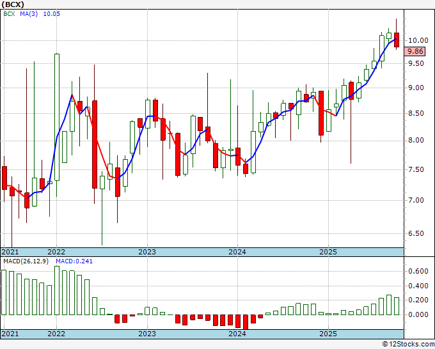
Task: Click the MA(3) legend label
Action: point(29,14)
